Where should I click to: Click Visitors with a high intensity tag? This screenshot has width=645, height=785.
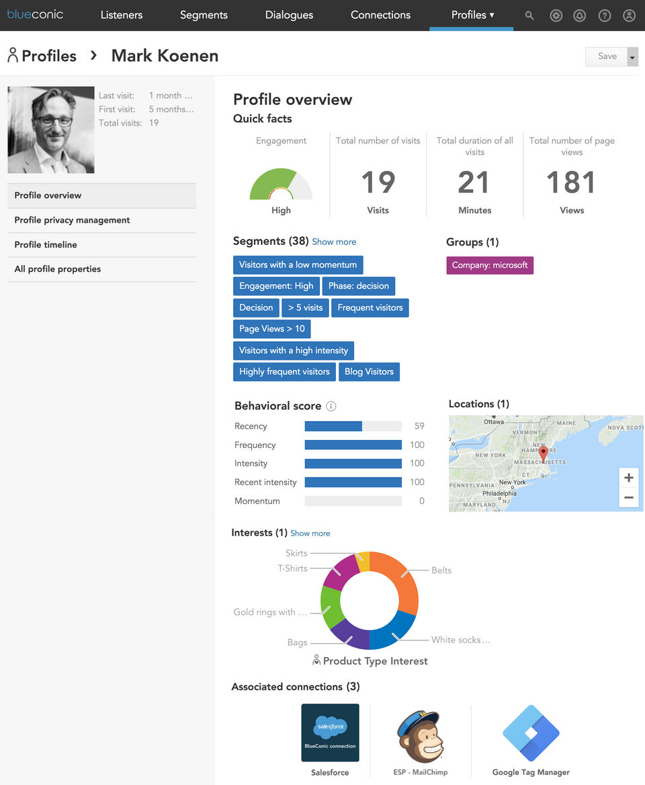pyautogui.click(x=294, y=350)
